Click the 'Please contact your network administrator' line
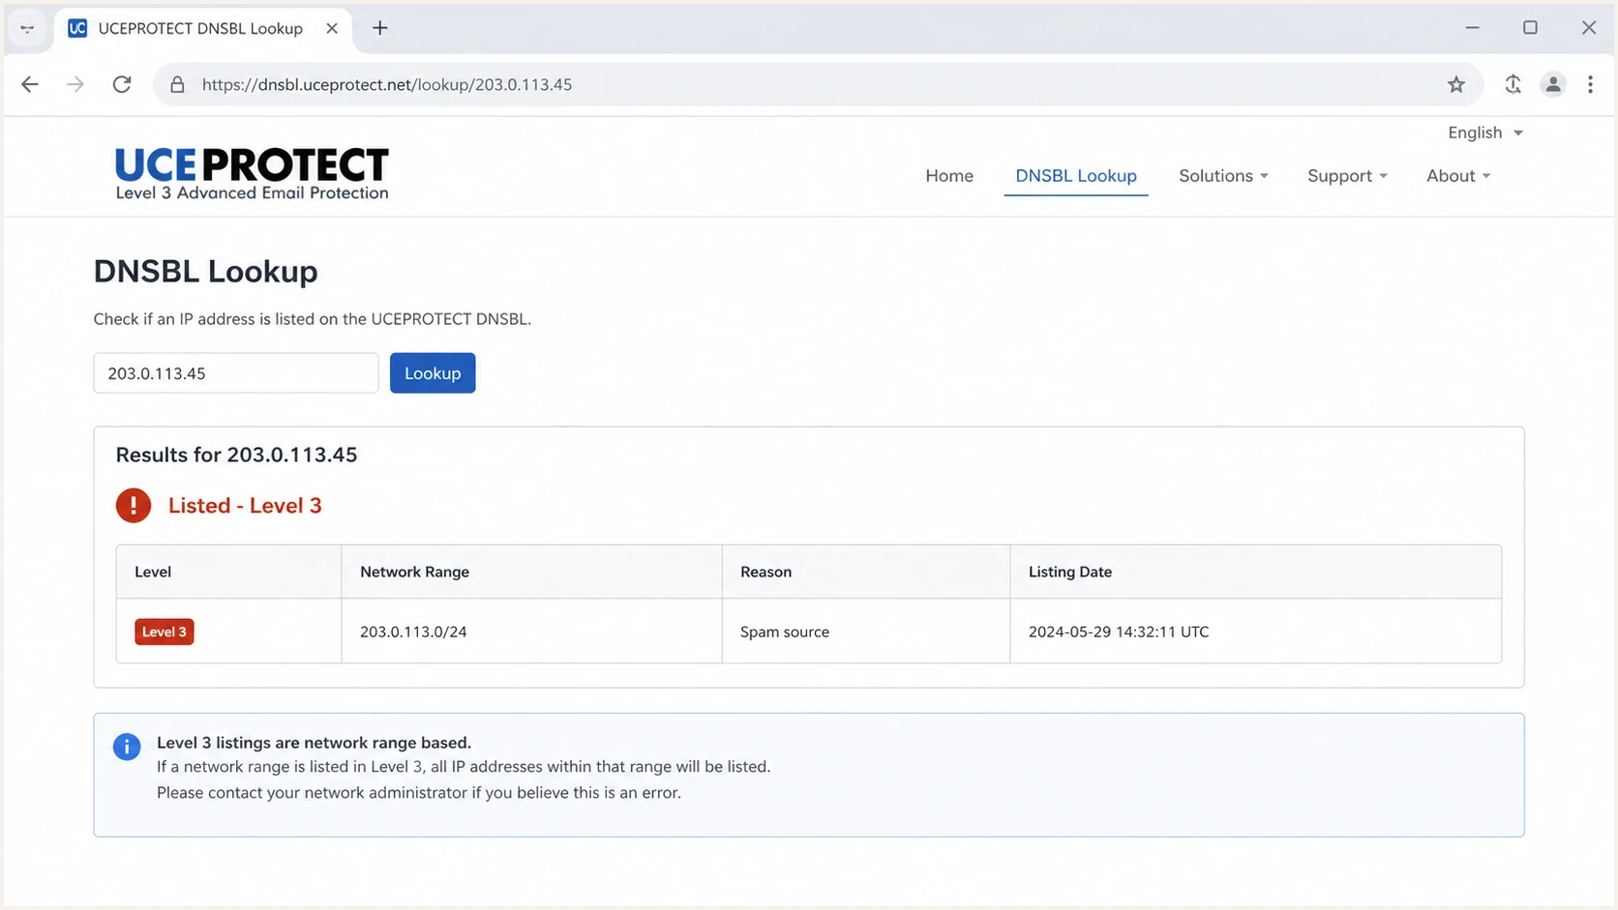This screenshot has width=1618, height=910. click(x=419, y=792)
